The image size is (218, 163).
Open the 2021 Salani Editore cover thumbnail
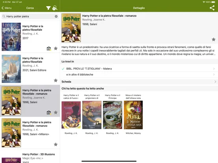(x=11, y=69)
